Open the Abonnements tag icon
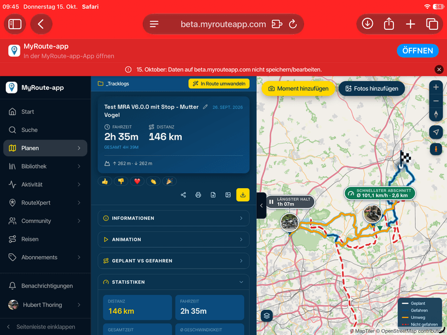Screen dimensions: 447x335 coord(12,257)
